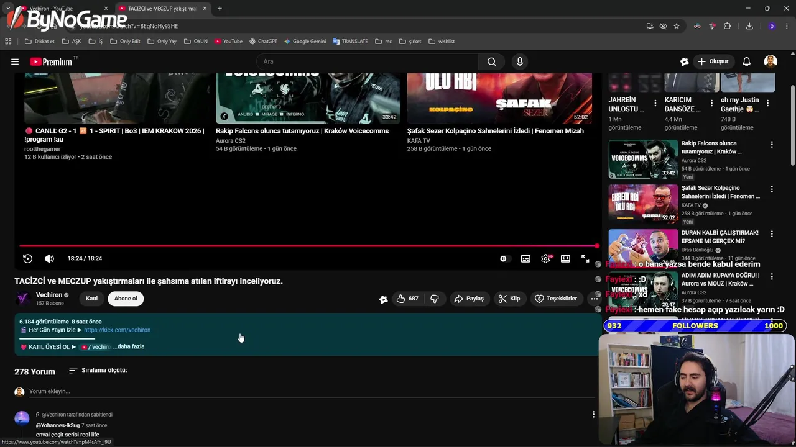Start voice search with the microphone icon
Image resolution: width=796 pixels, height=447 pixels.
520,61
